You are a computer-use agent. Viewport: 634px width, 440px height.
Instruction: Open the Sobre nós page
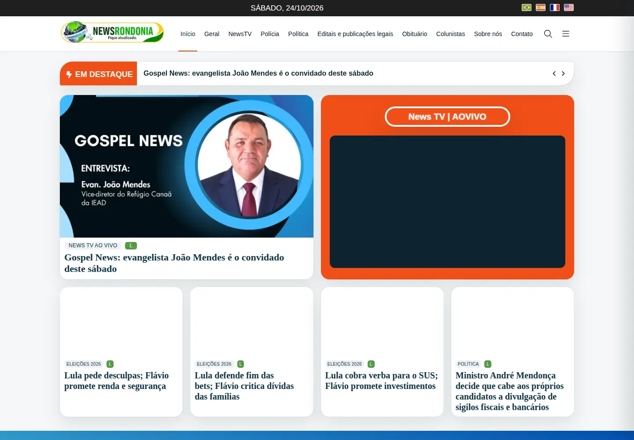pos(488,34)
